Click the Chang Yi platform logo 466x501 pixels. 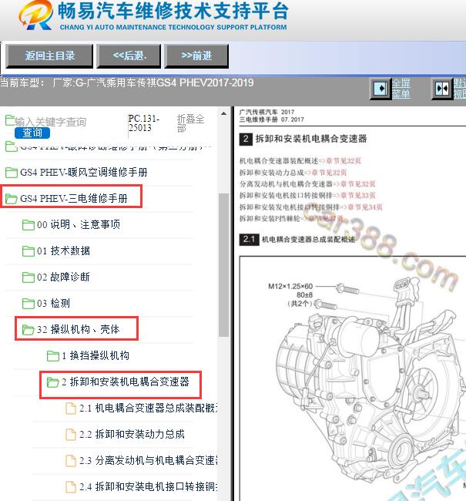point(35,15)
